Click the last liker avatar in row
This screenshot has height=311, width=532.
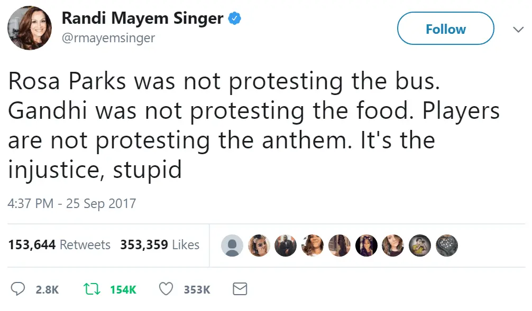click(x=447, y=246)
